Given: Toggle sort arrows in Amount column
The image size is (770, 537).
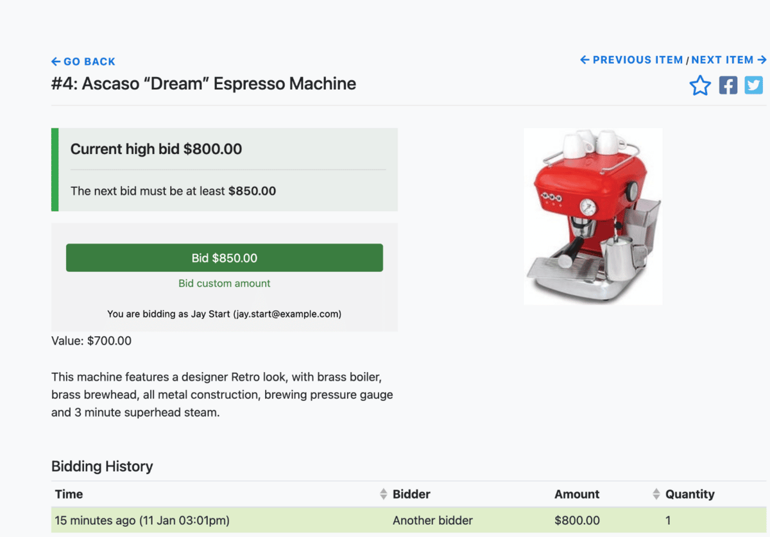Looking at the screenshot, I should 656,494.
